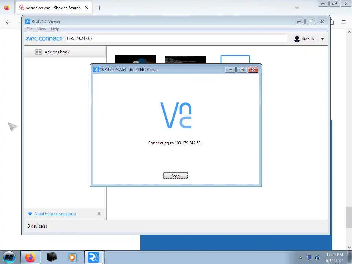Click the Firefox extensions icon behind VNC window

click(x=332, y=22)
